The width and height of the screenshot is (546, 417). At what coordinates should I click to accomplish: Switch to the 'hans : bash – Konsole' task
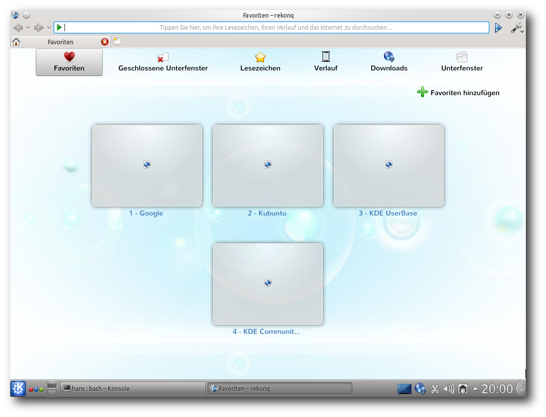click(132, 388)
